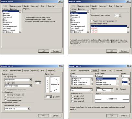Open the Цвет dropdown showing Авто

(x=112, y=90)
